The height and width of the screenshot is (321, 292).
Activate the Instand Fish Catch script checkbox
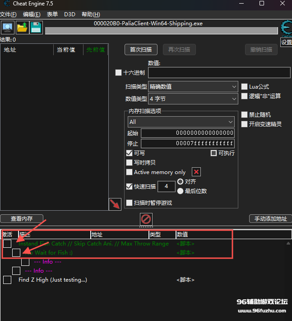point(7,244)
